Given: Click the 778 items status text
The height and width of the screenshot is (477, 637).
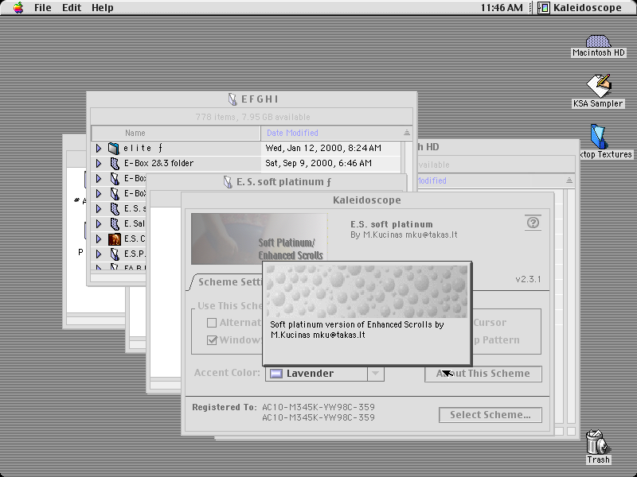Looking at the screenshot, I should [252, 117].
